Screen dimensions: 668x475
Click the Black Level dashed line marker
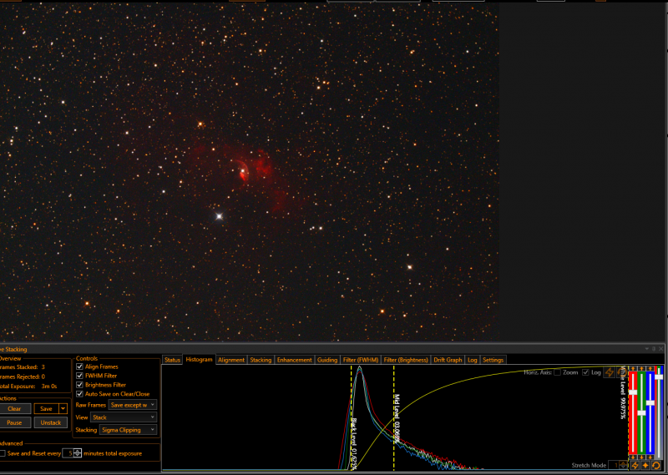tap(352, 417)
